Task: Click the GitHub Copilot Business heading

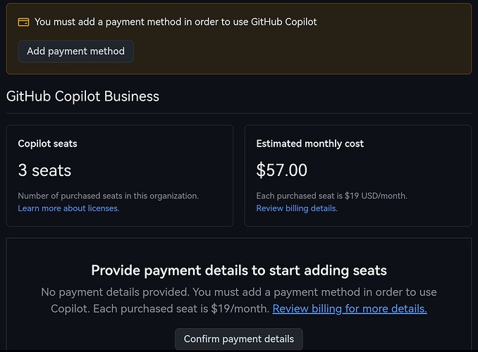Action: [82, 96]
